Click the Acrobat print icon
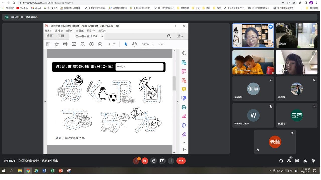The image size is (321, 180). tap(65, 44)
